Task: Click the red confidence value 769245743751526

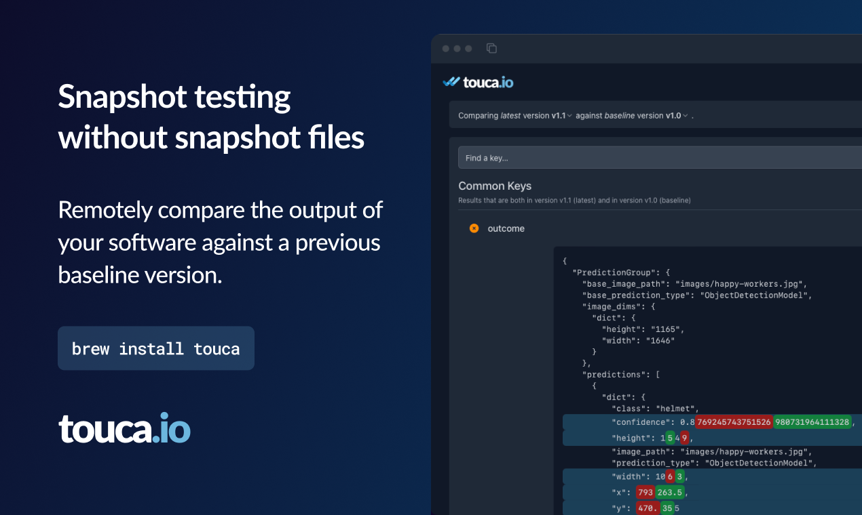Action: 733,422
